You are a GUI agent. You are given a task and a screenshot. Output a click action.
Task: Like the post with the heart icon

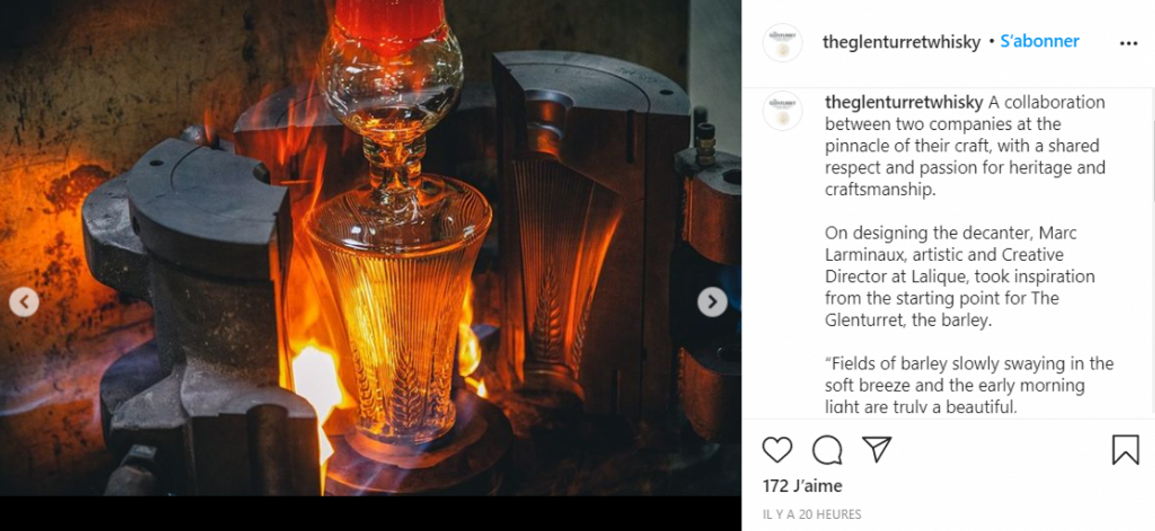[777, 450]
